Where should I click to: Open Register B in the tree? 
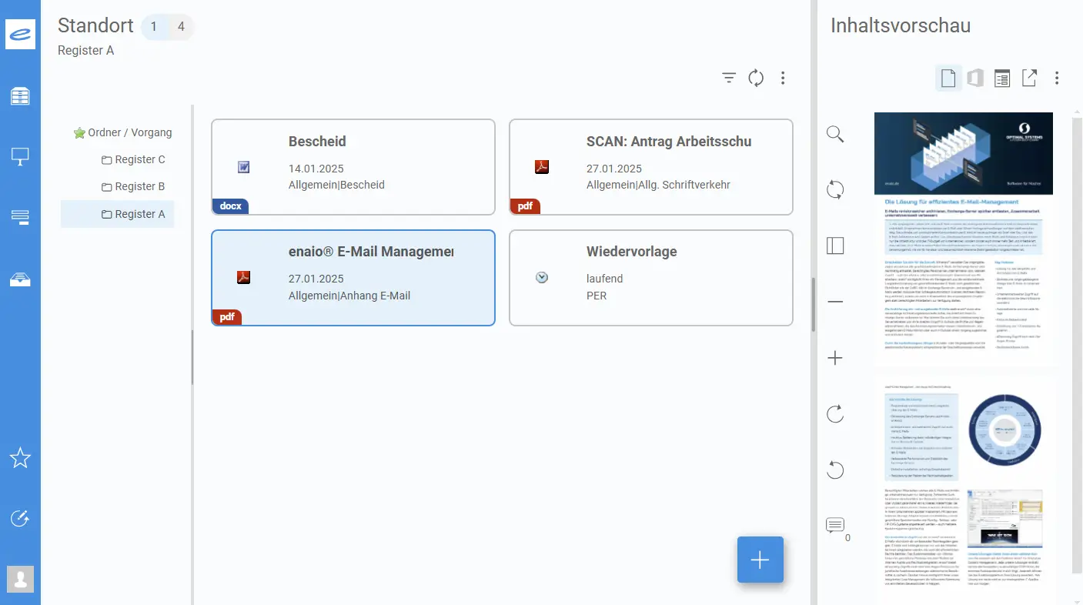click(x=139, y=186)
